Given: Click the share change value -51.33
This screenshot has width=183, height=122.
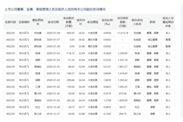Looking at the screenshot, I should coord(71,60).
